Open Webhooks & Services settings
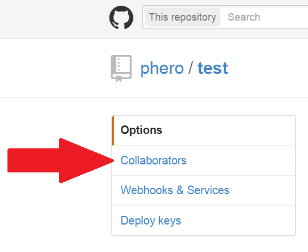This screenshot has height=252, width=308. 175,190
